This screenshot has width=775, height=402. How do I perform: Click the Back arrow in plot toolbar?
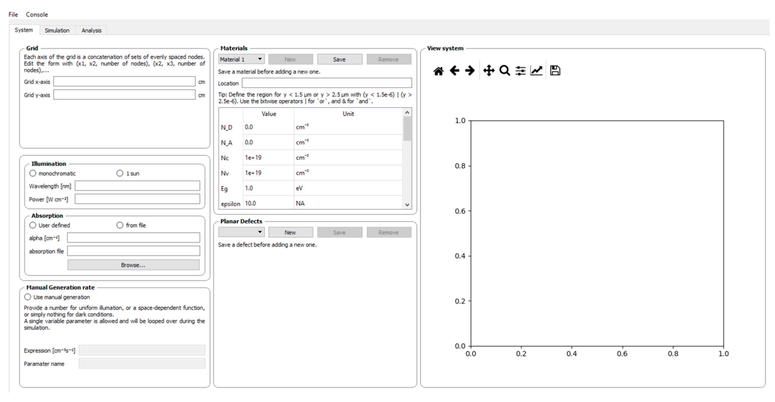point(454,71)
